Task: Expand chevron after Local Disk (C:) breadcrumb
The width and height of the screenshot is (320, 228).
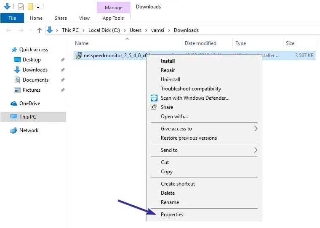Action: pos(125,30)
